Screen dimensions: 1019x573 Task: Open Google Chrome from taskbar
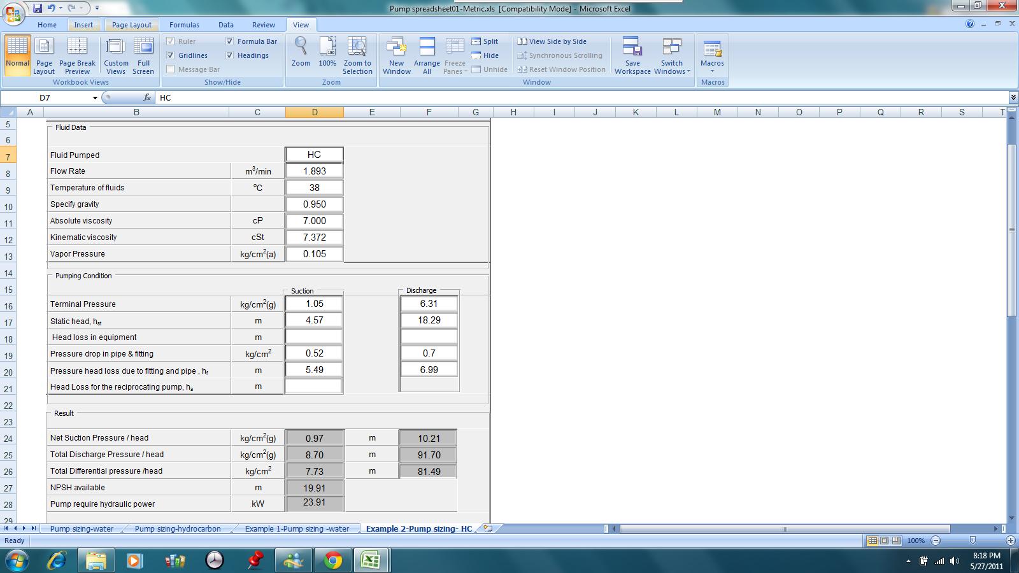point(332,560)
